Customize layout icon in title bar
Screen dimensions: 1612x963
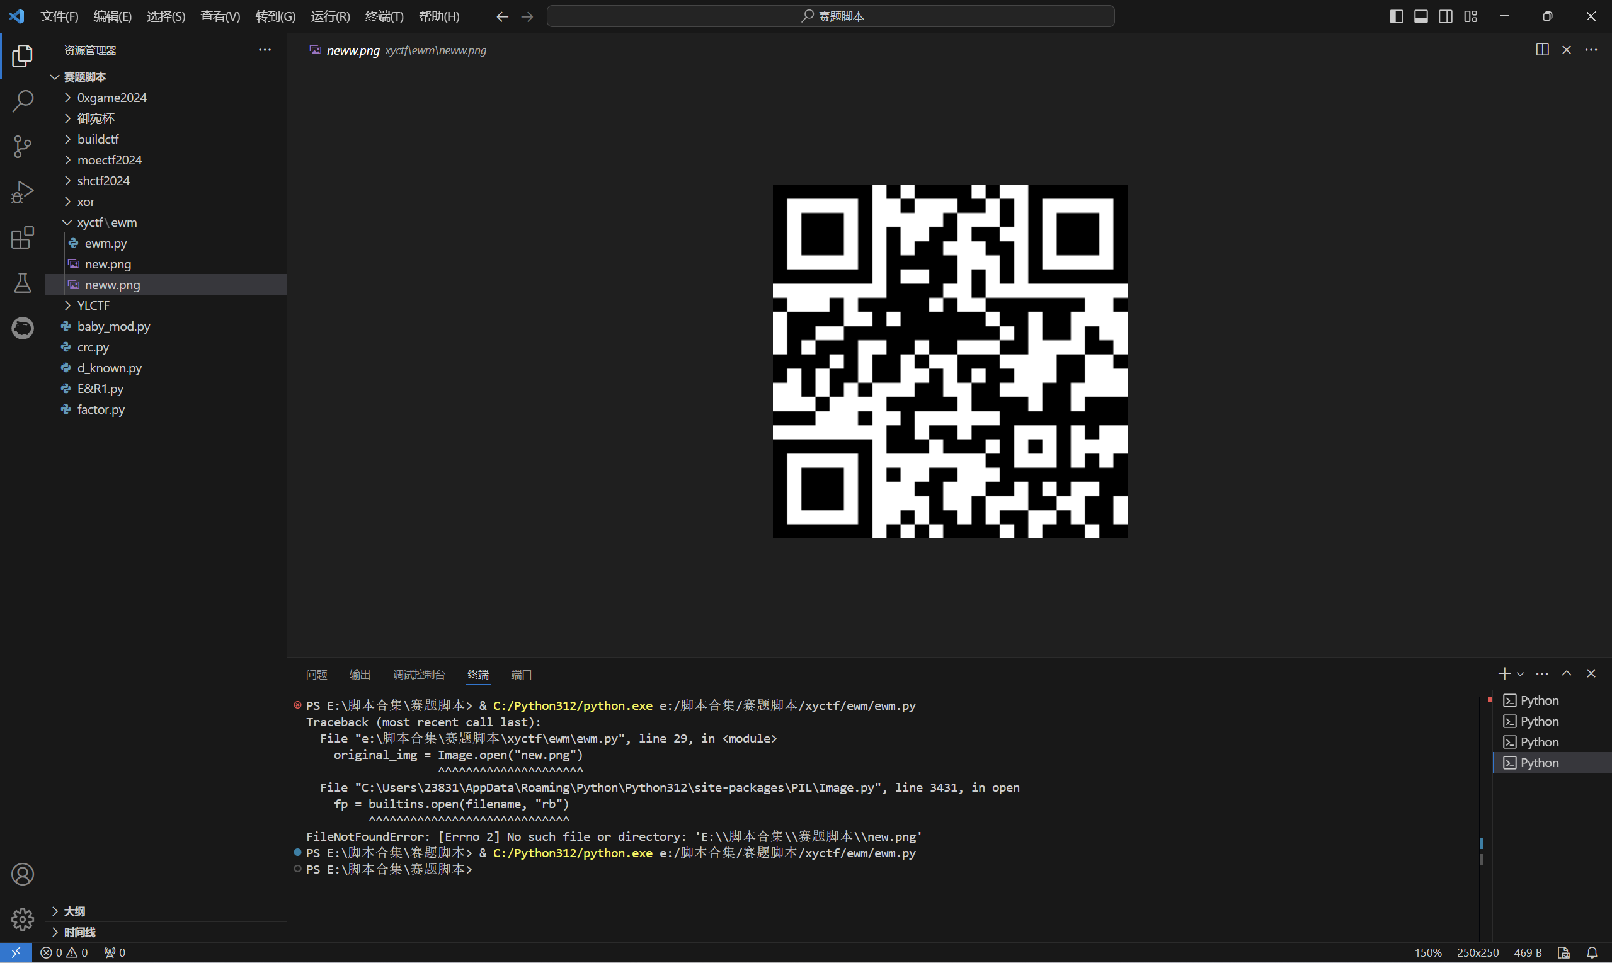(1470, 16)
